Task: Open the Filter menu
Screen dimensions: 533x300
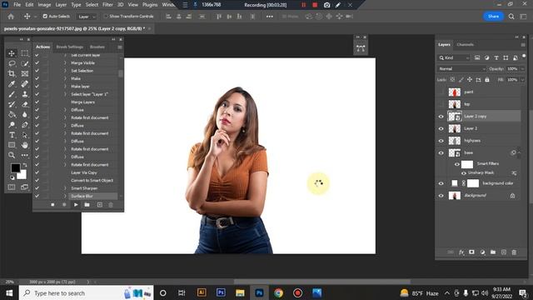Action: (x=107, y=5)
